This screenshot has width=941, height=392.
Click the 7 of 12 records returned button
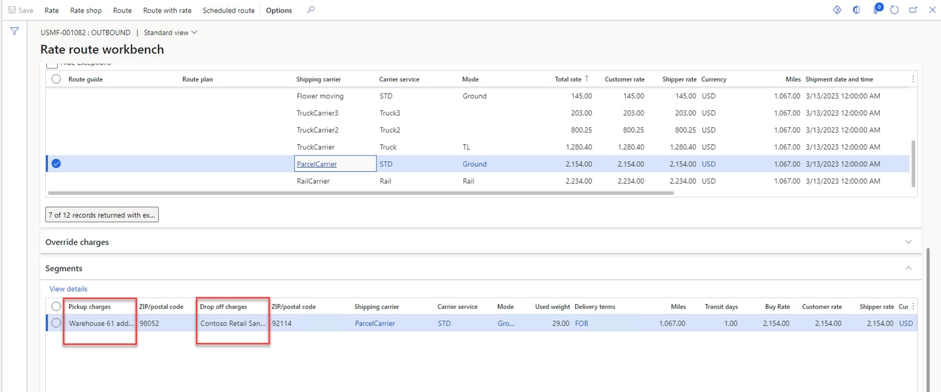tap(102, 215)
